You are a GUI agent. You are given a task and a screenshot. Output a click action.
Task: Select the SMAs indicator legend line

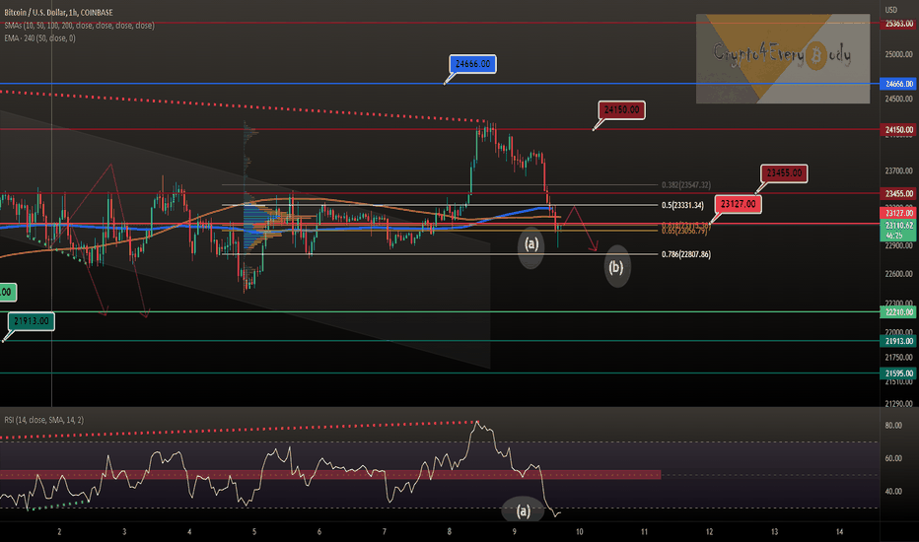point(79,26)
